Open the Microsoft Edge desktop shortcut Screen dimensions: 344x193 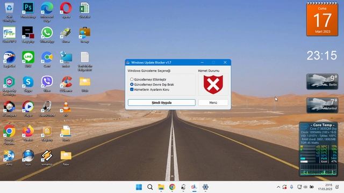pos(47,12)
